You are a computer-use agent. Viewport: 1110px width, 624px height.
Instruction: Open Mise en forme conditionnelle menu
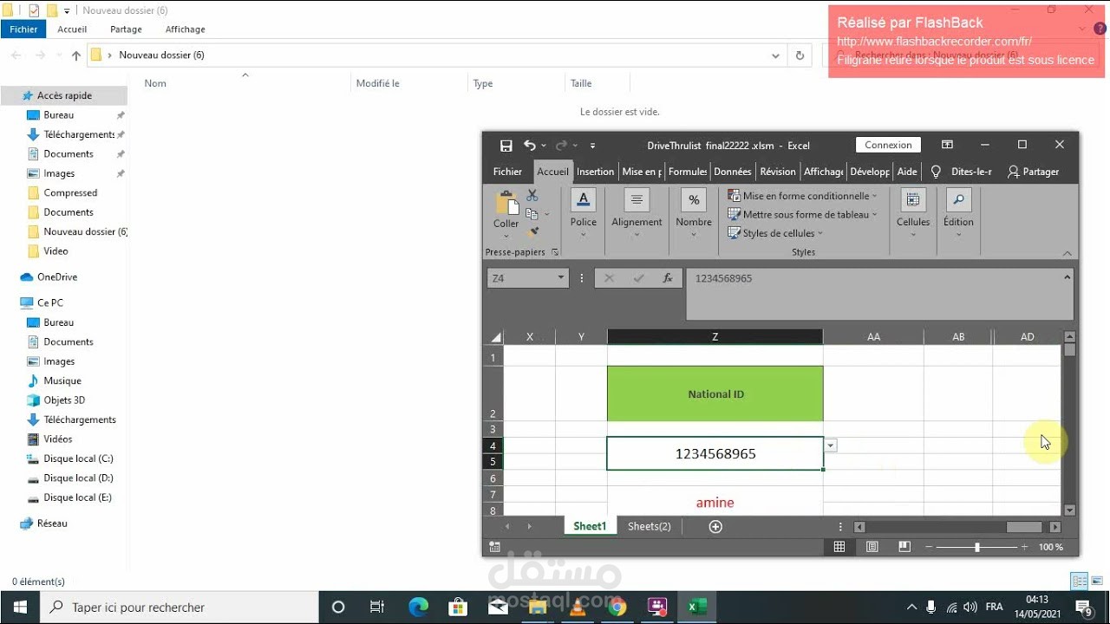click(x=803, y=196)
